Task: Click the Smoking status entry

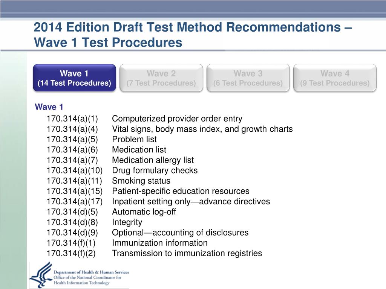Action: pos(141,181)
